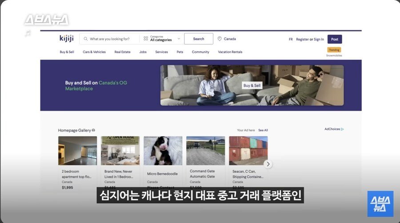
Task: Click the kijiji logo
Action: 67,39
